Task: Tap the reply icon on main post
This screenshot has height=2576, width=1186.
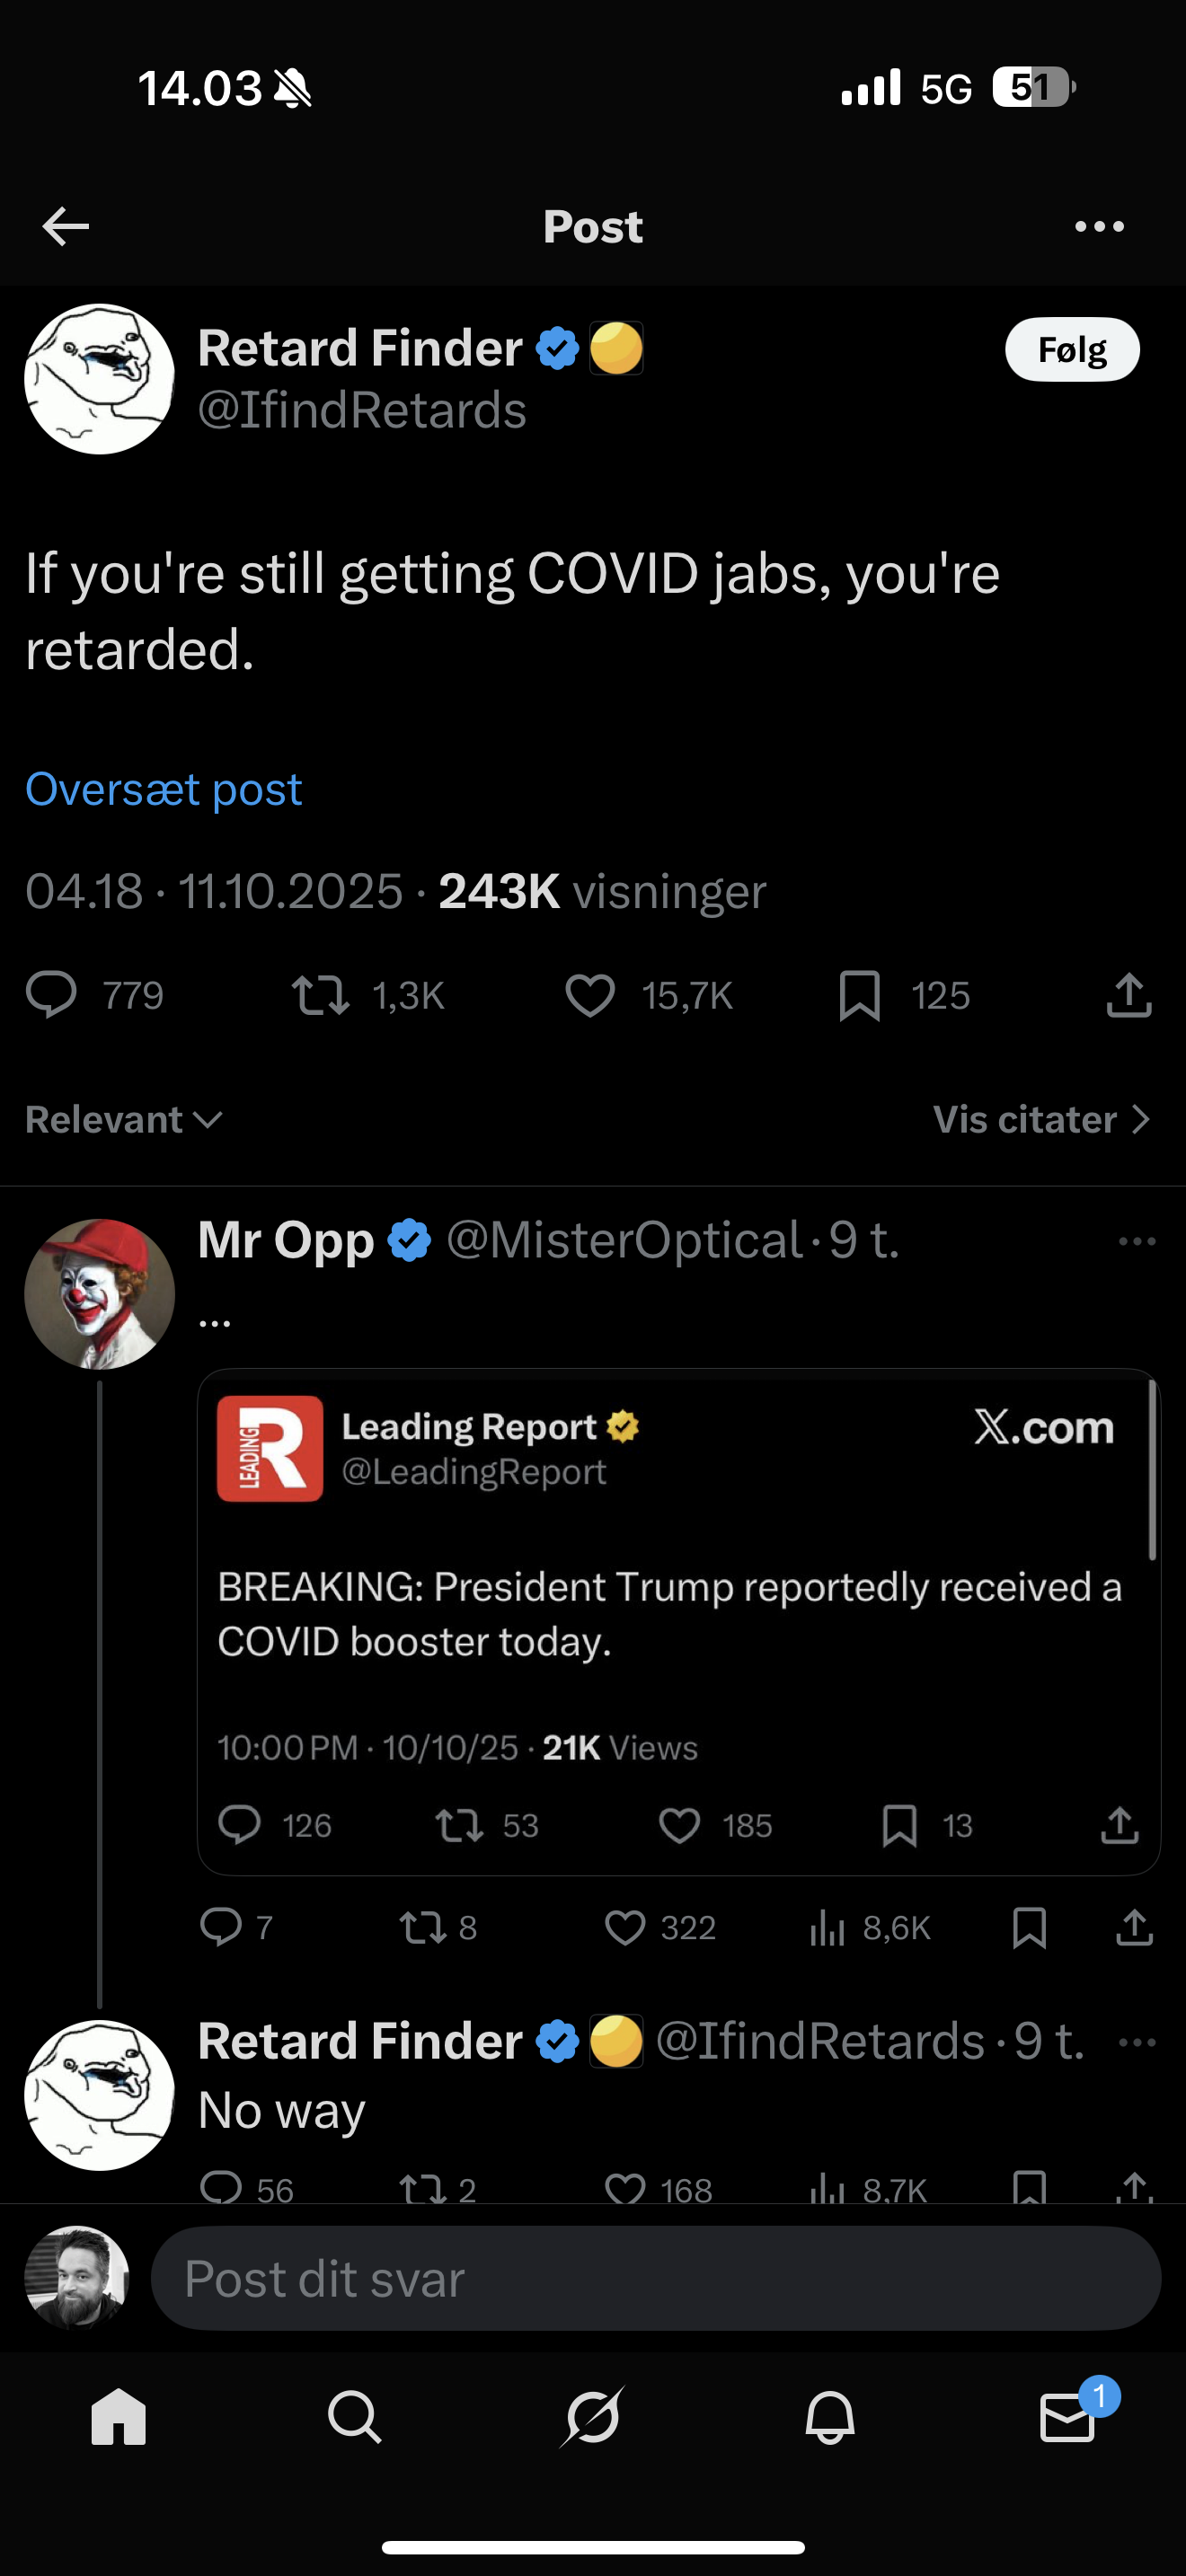Action: 51,995
